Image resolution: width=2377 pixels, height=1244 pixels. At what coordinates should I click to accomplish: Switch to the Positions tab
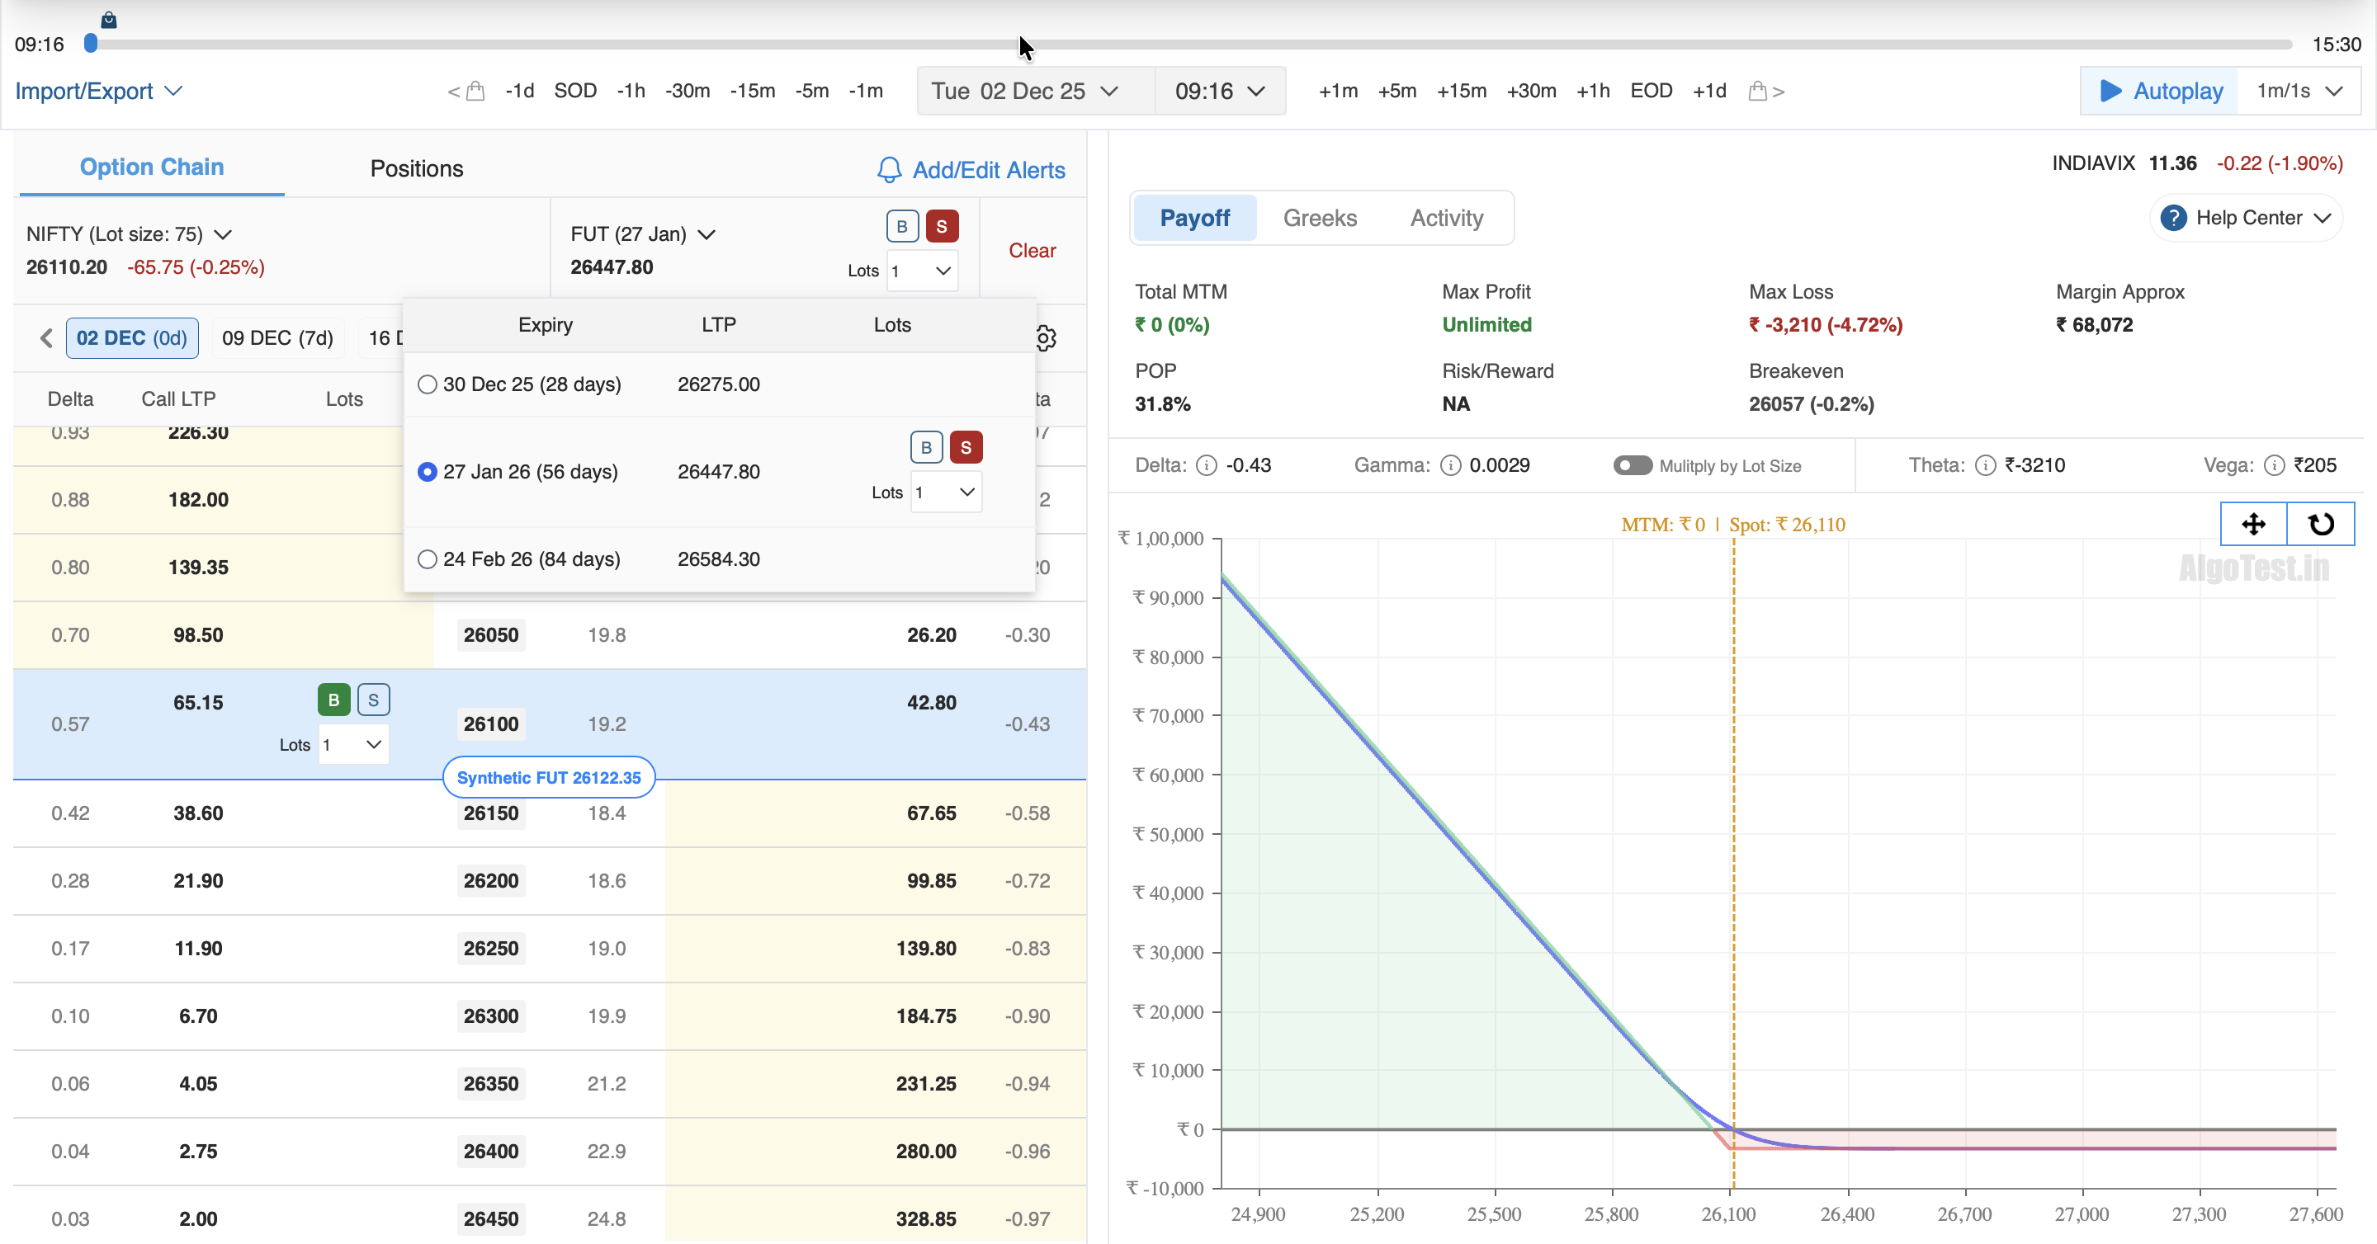(x=416, y=169)
